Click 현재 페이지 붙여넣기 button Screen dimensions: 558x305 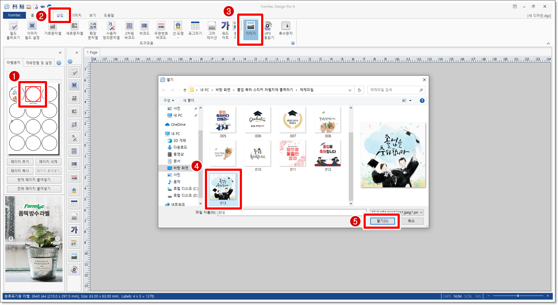(34, 180)
